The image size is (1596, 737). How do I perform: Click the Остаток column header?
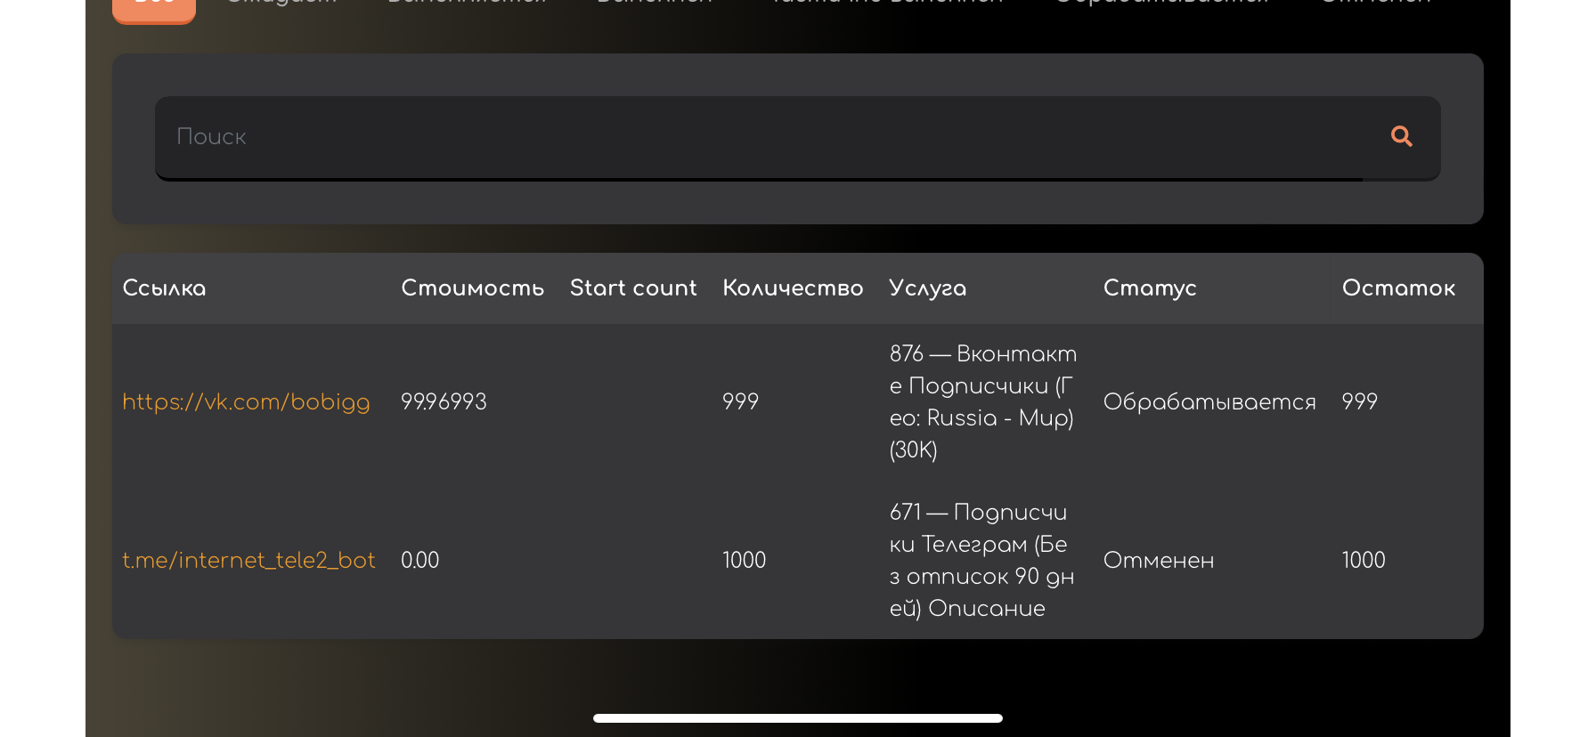click(x=1398, y=288)
